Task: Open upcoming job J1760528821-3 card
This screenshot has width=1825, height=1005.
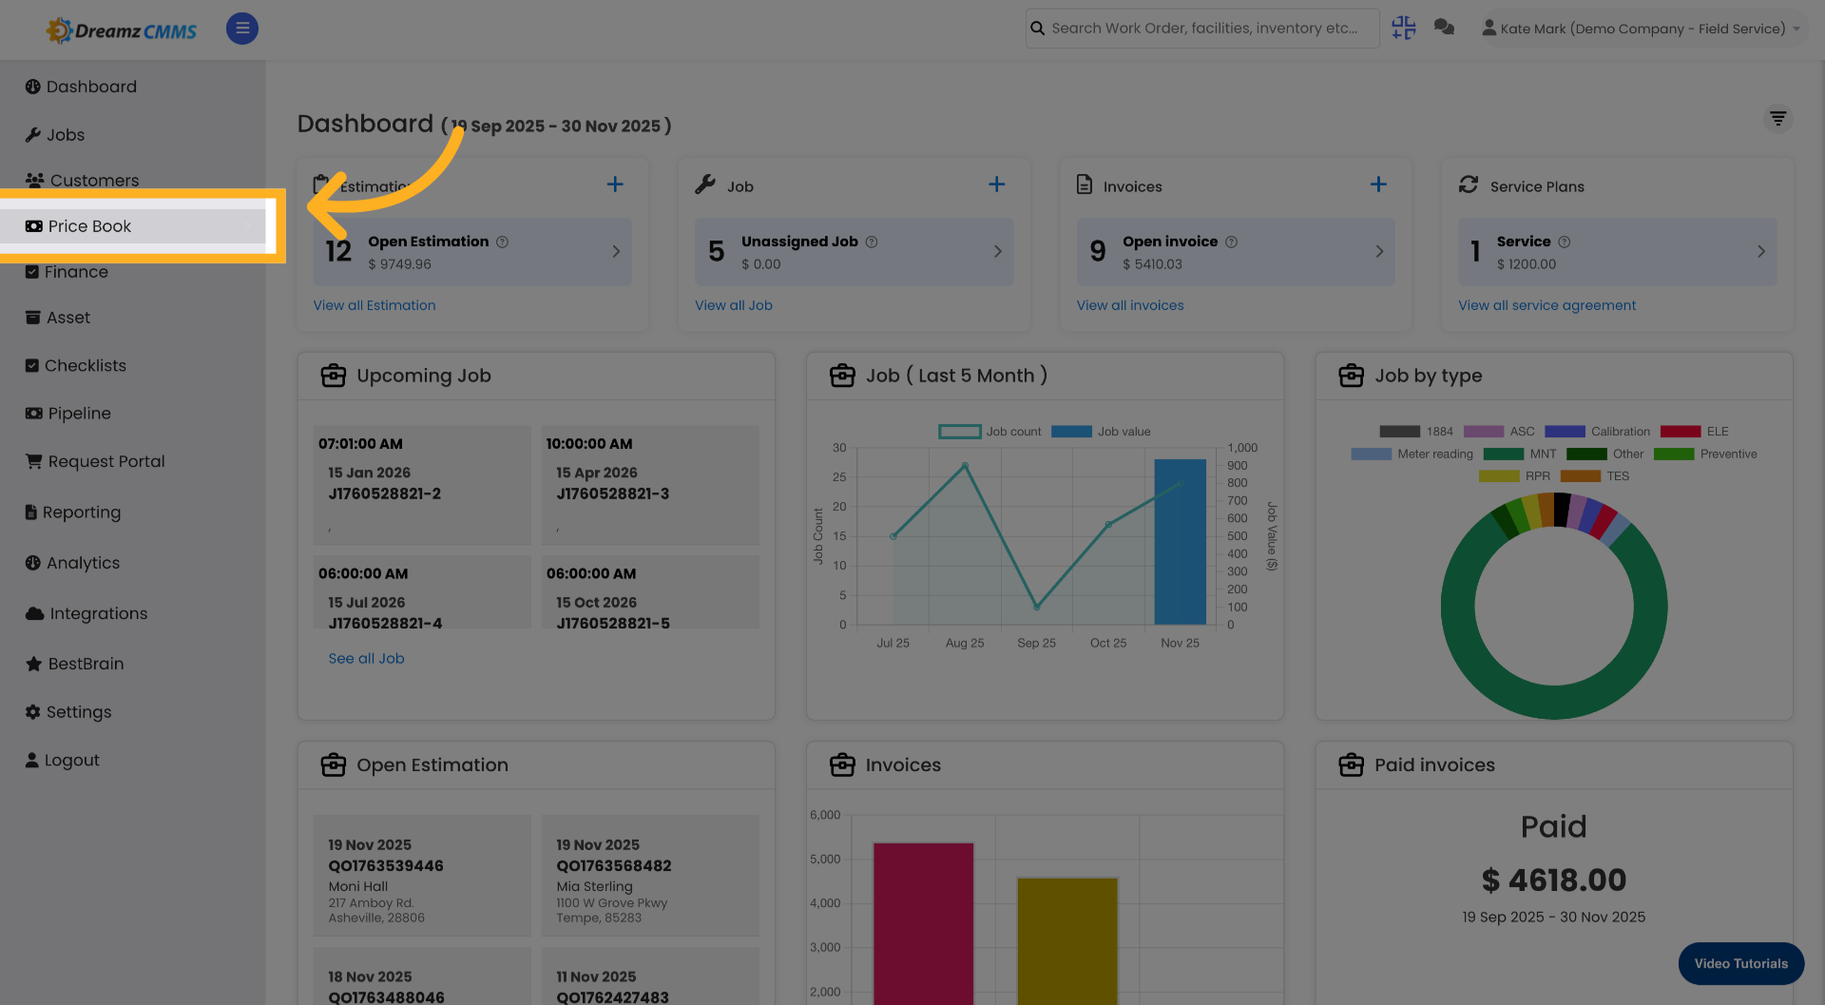Action: coord(650,485)
